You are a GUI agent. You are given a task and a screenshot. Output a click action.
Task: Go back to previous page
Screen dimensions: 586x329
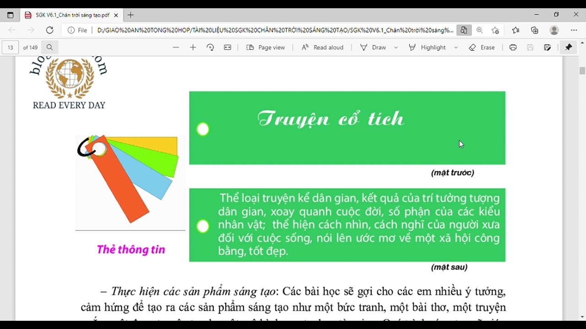(12, 30)
